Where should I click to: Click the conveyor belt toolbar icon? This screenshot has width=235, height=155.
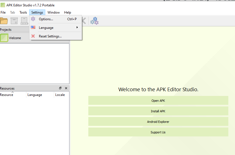24,21
